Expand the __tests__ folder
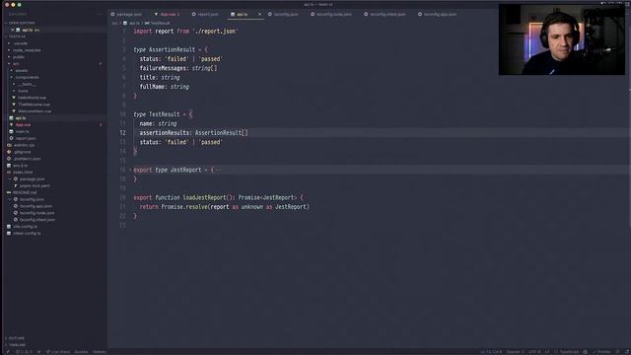Viewport: 631px width, 355px height. pos(27,84)
